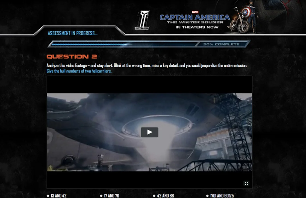
Task: Click the In Theaters Now text
Action: coord(197,27)
